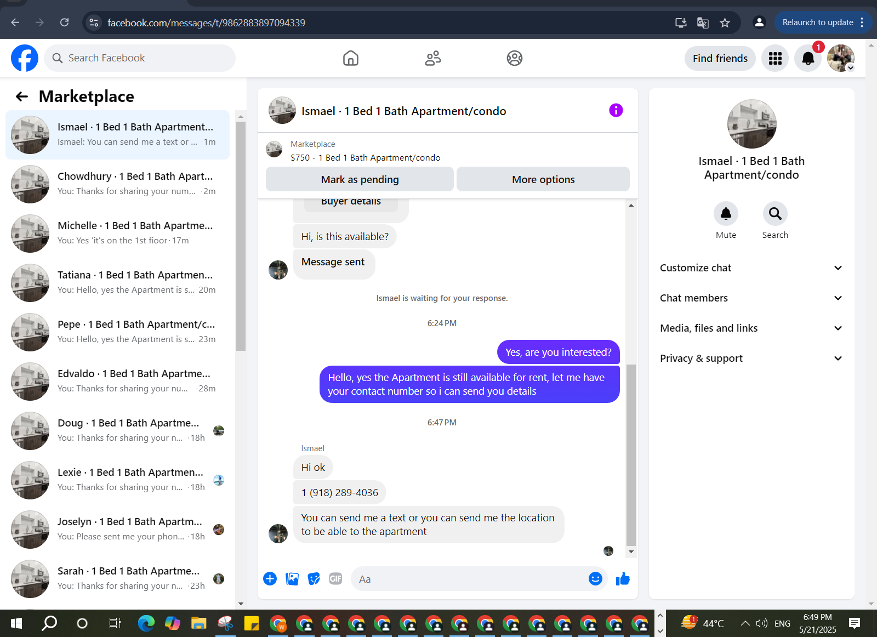Viewport: 877px width, 637px height.
Task: Choose a GIF in composer
Action: [x=335, y=579]
